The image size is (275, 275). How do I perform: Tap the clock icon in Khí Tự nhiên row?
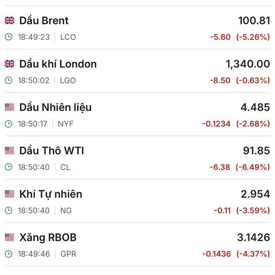(9, 211)
